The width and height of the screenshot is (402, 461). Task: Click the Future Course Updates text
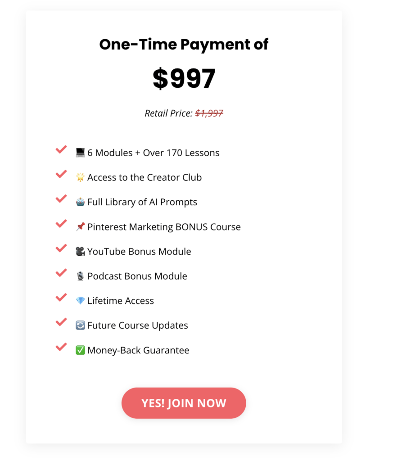coord(138,325)
